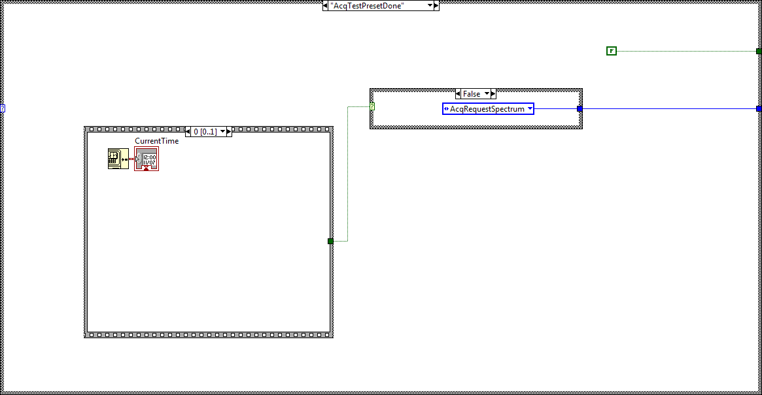
Task: Click the green case selector question mark terminal
Action: point(373,108)
